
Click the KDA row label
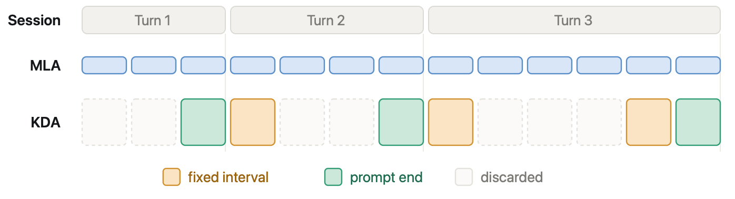(x=45, y=123)
